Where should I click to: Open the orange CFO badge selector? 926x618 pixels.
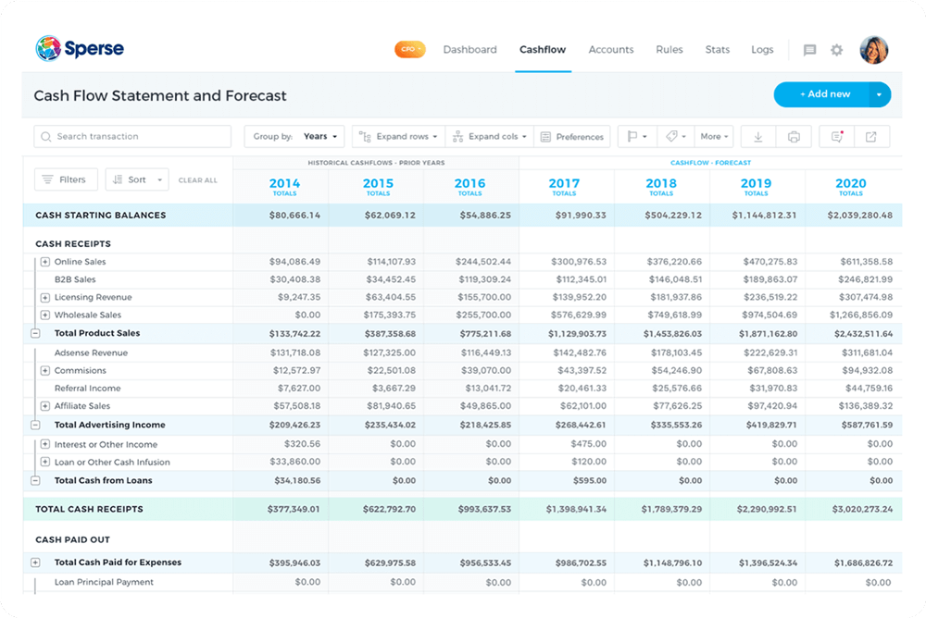(x=409, y=50)
